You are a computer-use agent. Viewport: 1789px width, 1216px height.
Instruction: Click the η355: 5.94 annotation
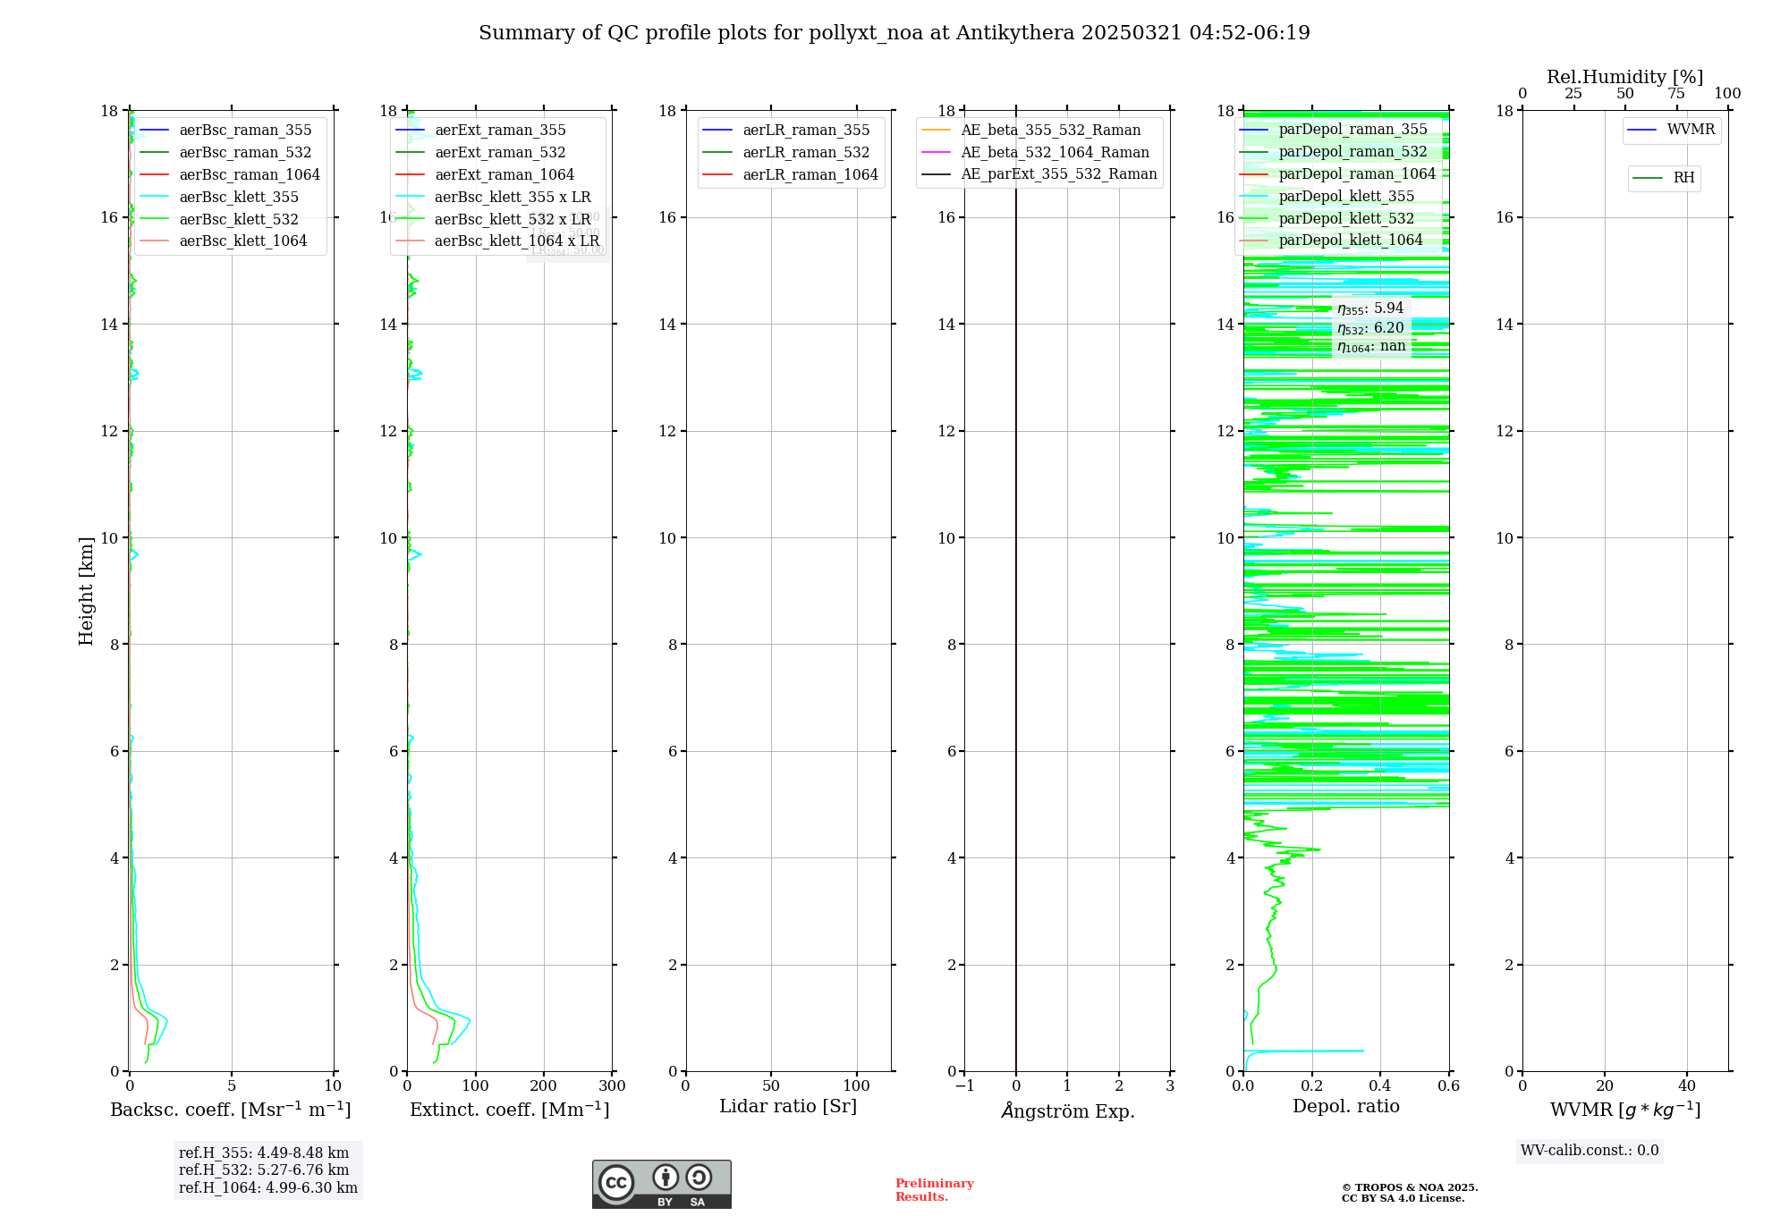click(x=1370, y=308)
